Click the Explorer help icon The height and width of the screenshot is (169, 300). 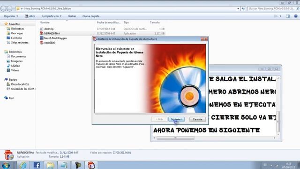tap(296, 16)
